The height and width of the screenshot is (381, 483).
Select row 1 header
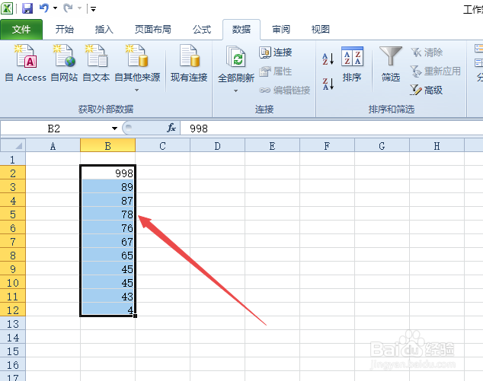13,159
